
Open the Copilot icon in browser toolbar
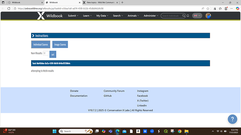(238, 8)
